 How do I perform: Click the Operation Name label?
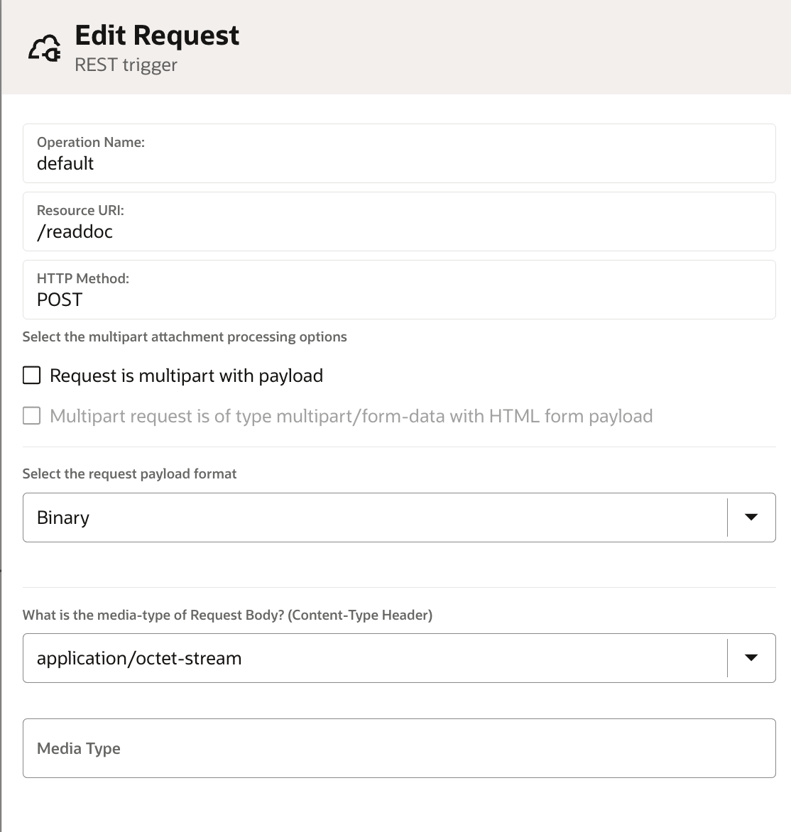tap(91, 142)
